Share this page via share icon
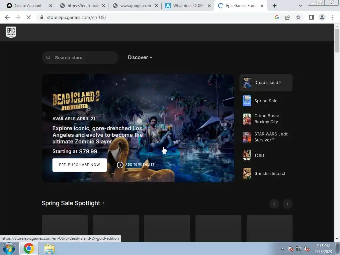Viewport: 340px width, 255px height. (288, 17)
